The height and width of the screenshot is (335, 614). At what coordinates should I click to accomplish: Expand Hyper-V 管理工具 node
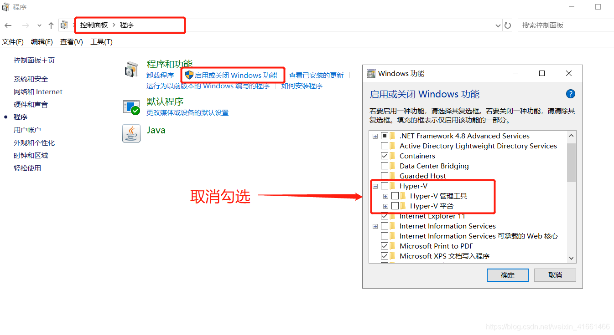pyautogui.click(x=386, y=196)
